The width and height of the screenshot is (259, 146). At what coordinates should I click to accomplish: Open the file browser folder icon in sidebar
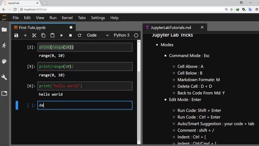[4, 30]
